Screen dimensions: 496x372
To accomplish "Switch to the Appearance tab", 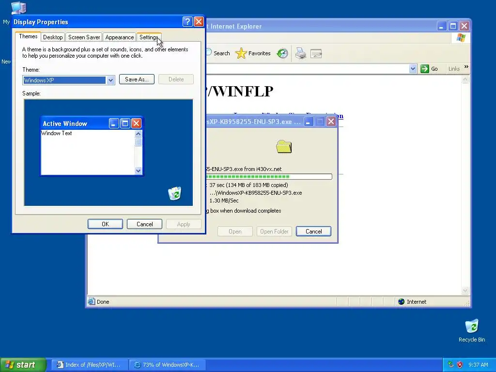I will (119, 37).
